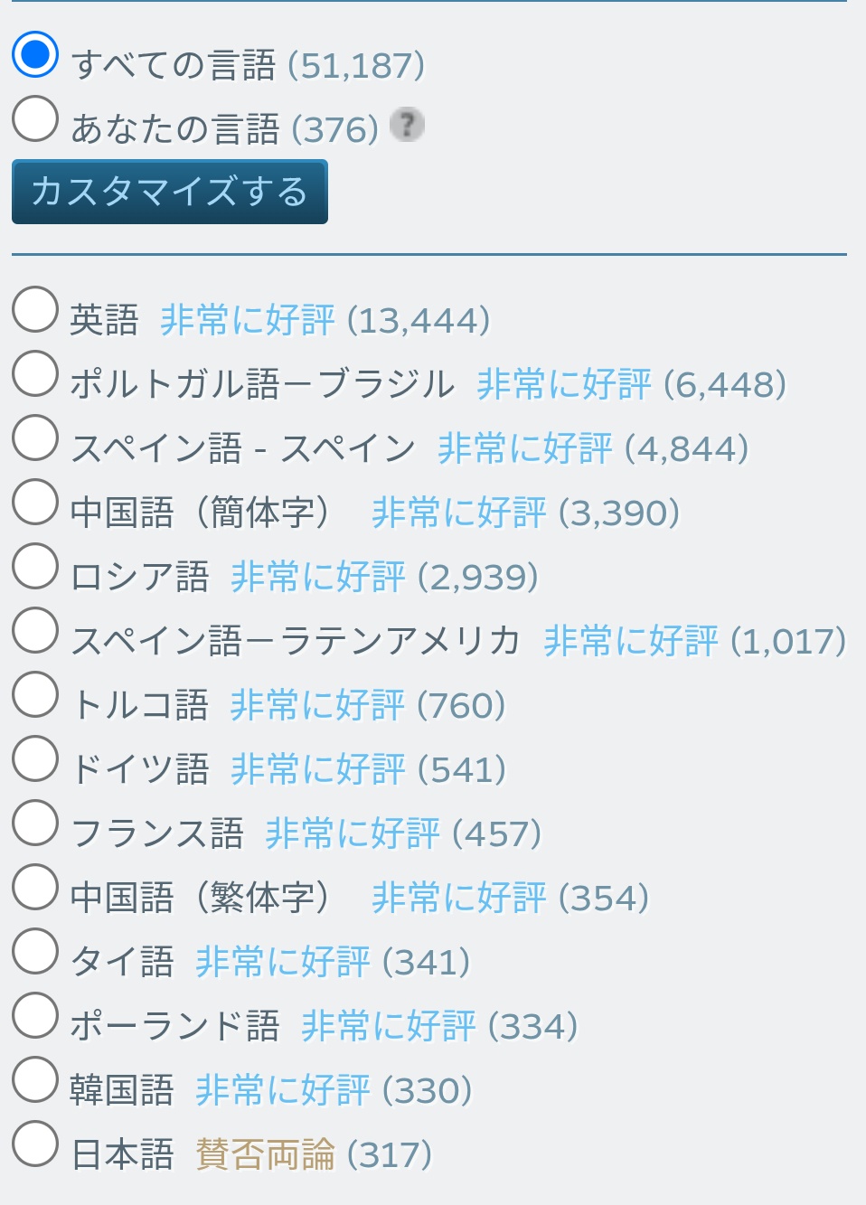Click 非常に好評 link beside 英語
This screenshot has height=1205, width=866.
point(247,320)
